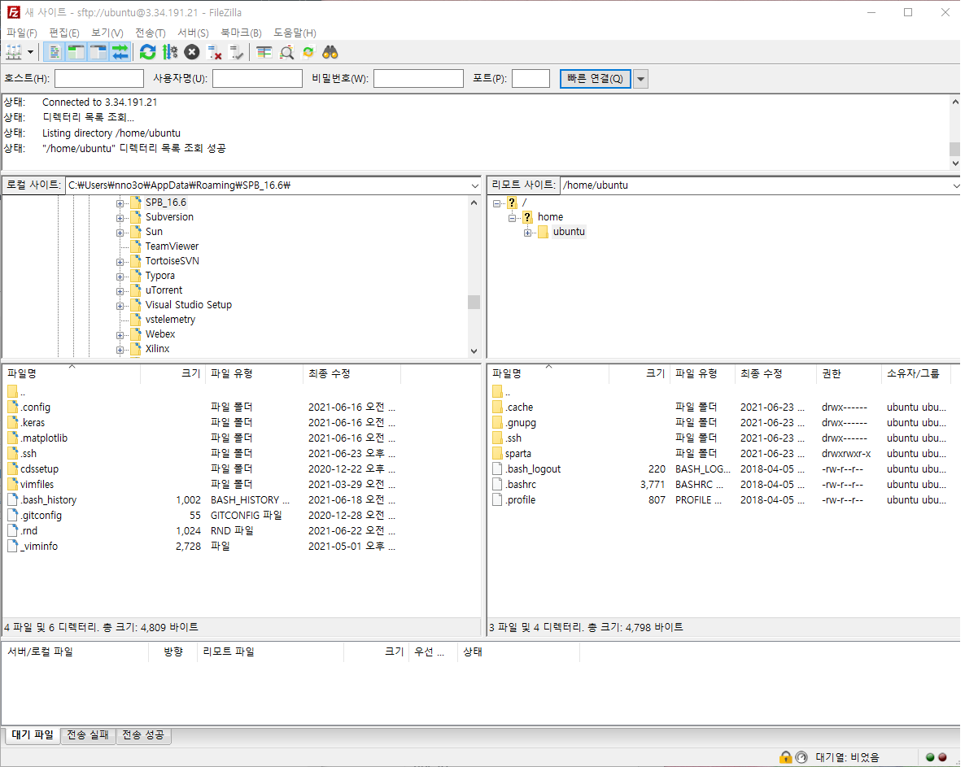The width and height of the screenshot is (965, 767).
Task: Open directory listing filters icon
Action: (264, 52)
